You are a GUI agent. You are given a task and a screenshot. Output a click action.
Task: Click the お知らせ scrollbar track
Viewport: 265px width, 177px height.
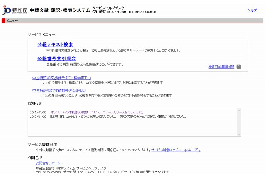click(x=239, y=122)
